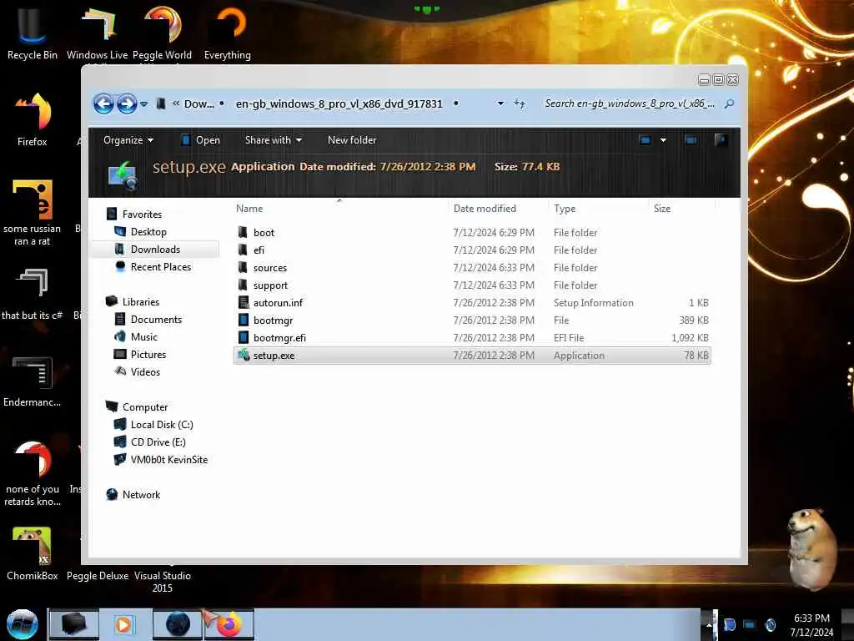This screenshot has width=854, height=641.
Task: Select the bootmgr file
Action: (x=472, y=320)
